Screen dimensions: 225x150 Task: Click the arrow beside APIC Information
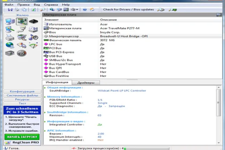coord(45,131)
